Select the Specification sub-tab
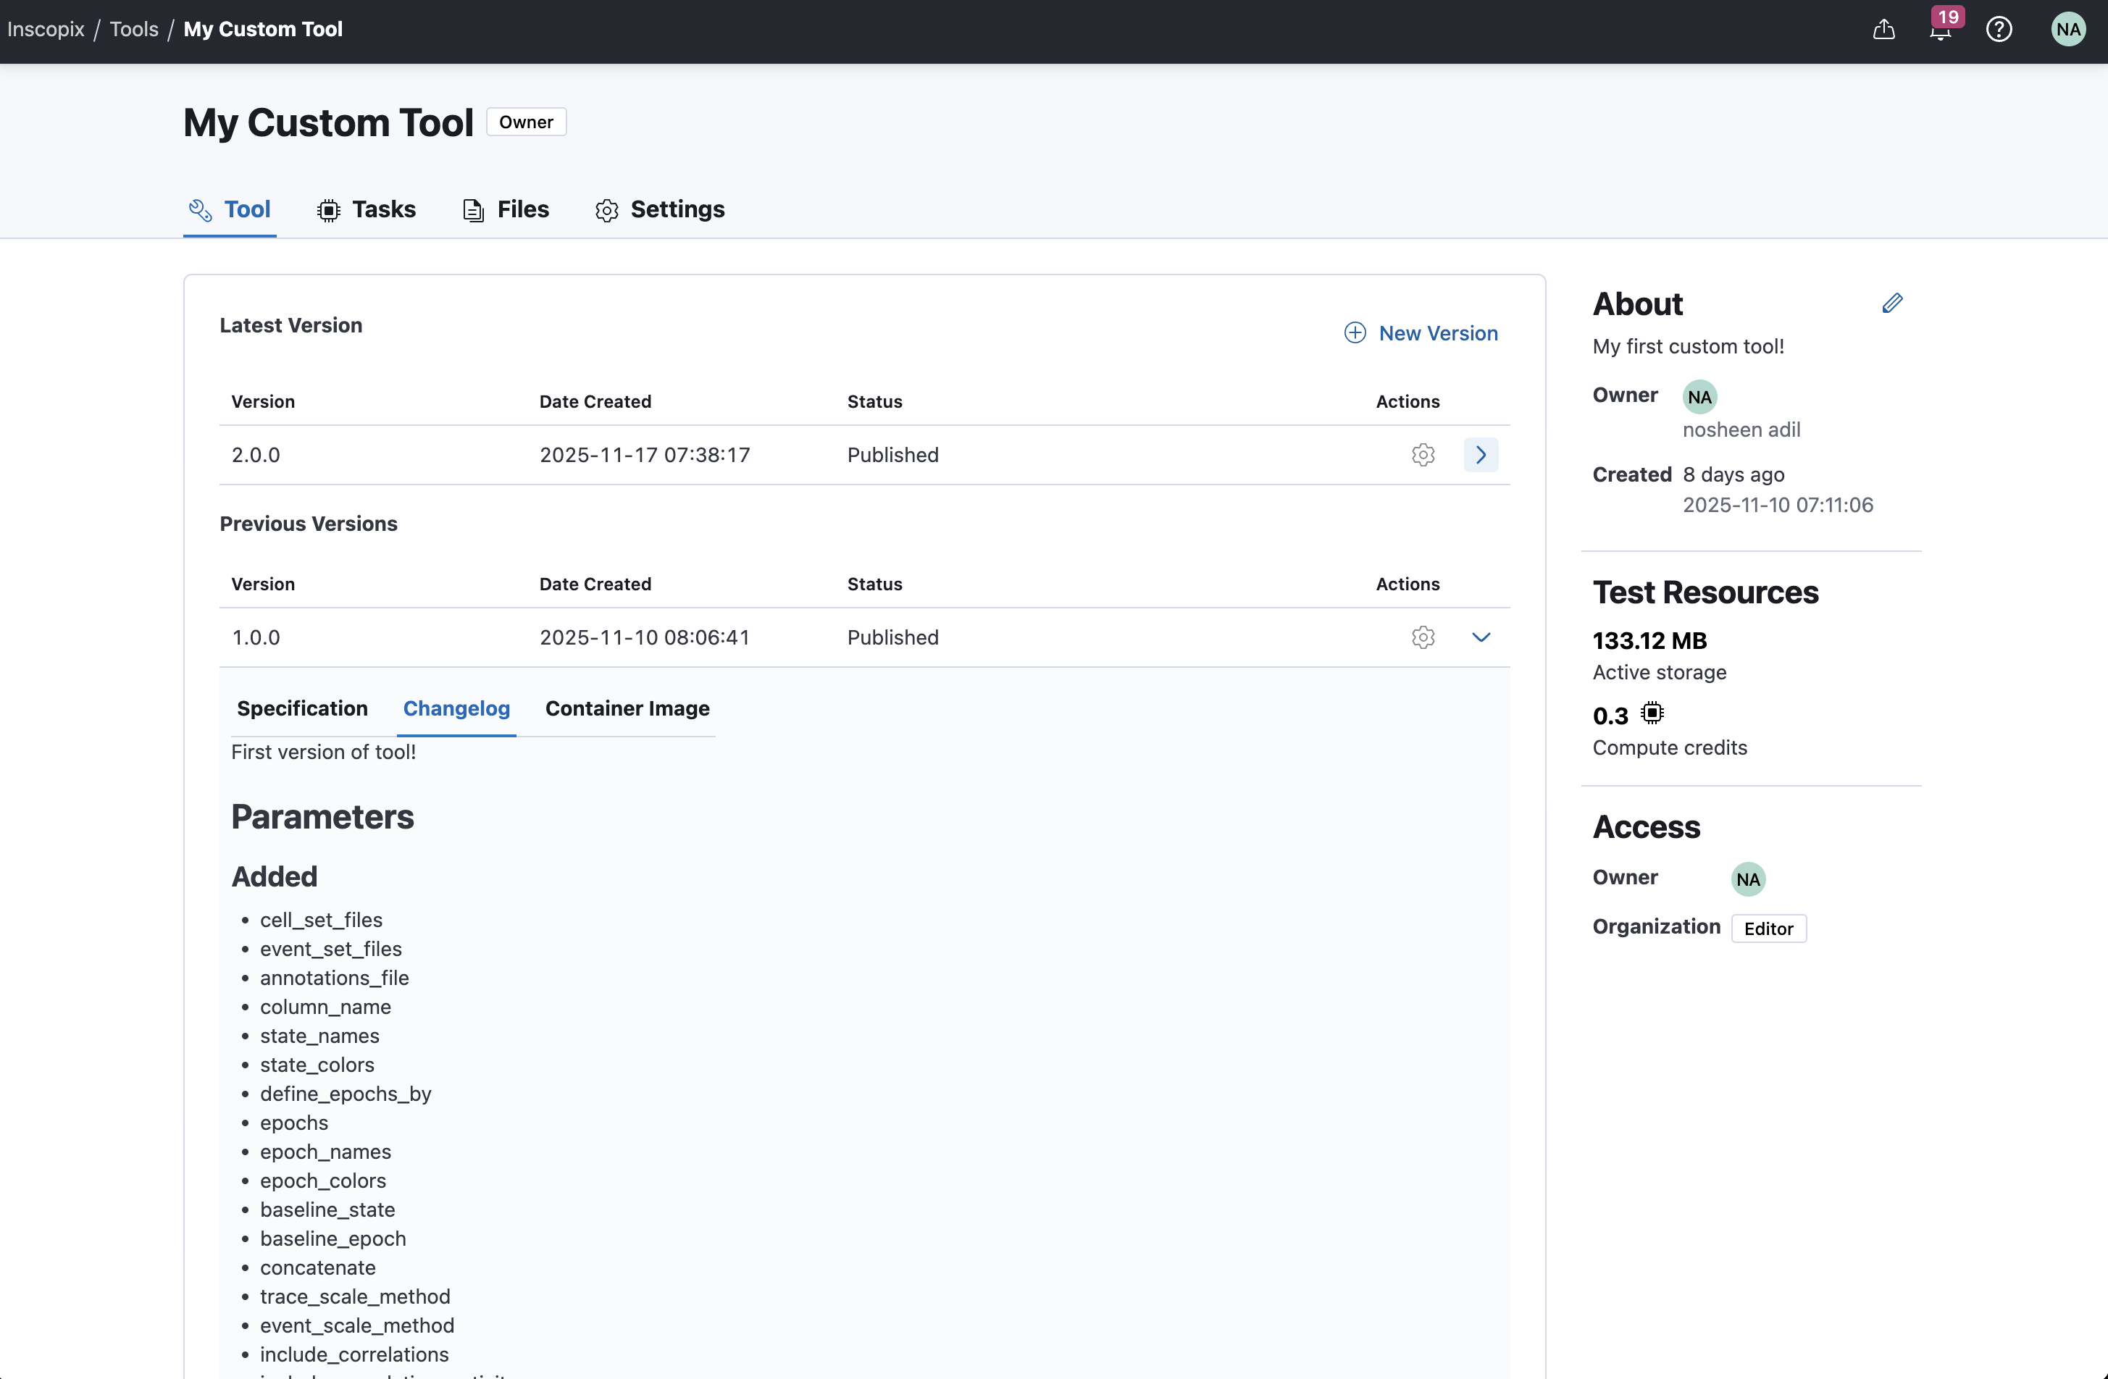2108x1379 pixels. point(302,708)
